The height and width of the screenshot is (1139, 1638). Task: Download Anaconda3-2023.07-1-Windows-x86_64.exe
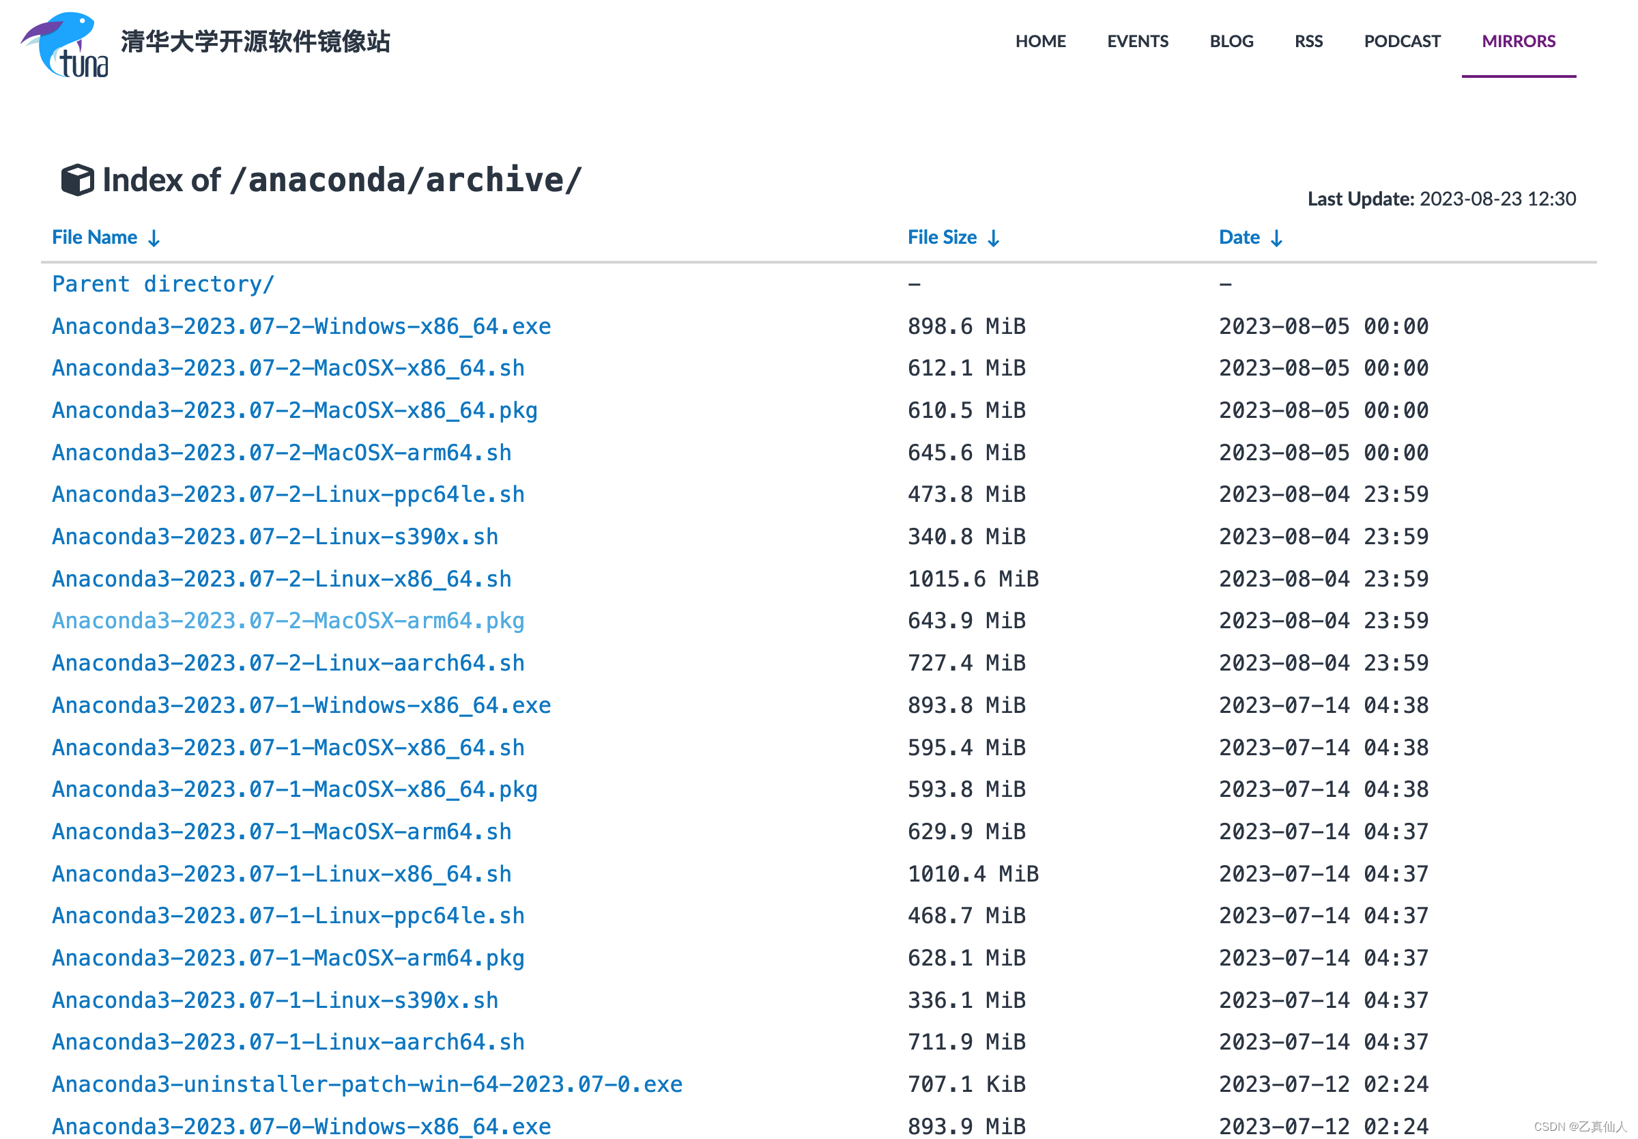tap(301, 705)
